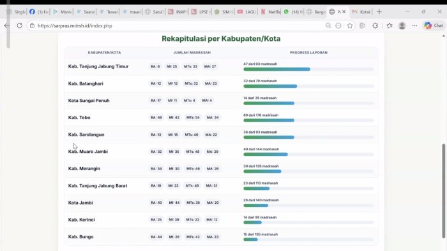Switch to the SIM-S tab
The height and width of the screenshot is (251, 447).
223,11
